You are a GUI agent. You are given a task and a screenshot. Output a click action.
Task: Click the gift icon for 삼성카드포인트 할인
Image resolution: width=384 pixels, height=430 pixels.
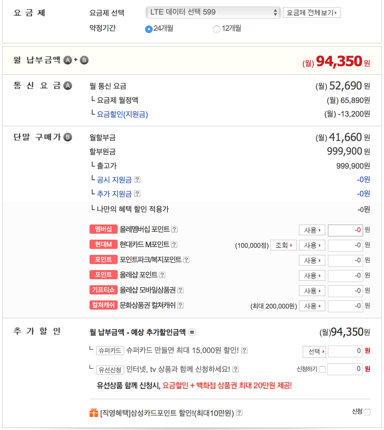(x=94, y=413)
